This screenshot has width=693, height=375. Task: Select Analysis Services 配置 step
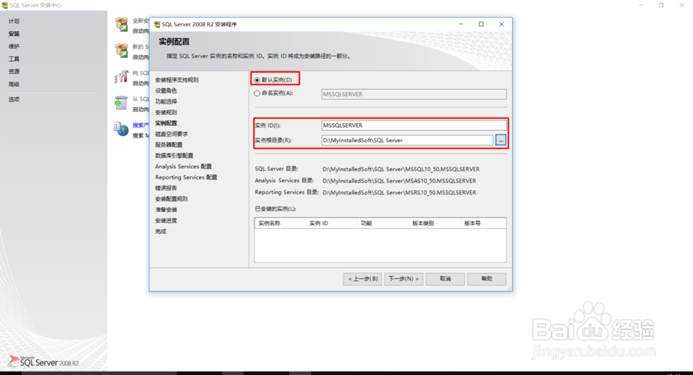(184, 166)
